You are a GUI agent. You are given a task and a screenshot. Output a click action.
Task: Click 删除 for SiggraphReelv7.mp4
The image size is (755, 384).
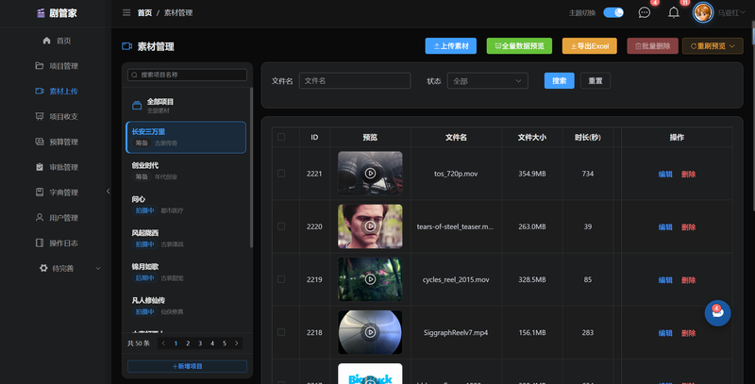(x=688, y=333)
